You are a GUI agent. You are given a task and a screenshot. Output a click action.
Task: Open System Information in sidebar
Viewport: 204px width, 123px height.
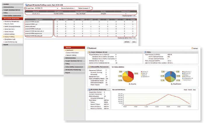pos(72,53)
